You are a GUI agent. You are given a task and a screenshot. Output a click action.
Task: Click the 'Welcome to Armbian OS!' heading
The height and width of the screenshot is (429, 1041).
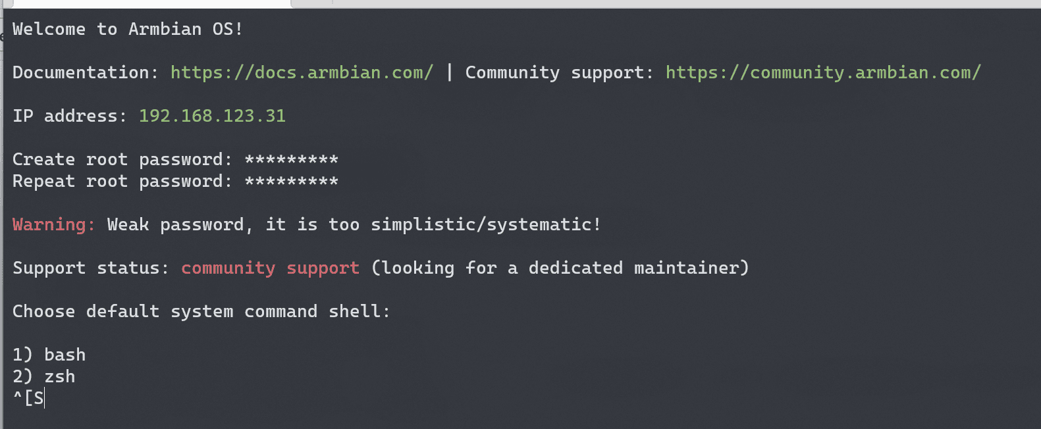128,29
